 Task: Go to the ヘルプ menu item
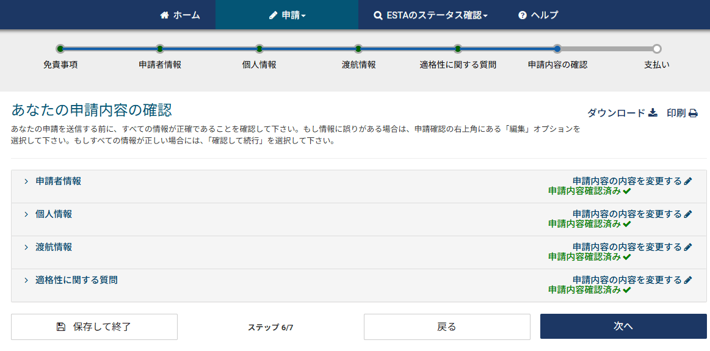(x=538, y=15)
